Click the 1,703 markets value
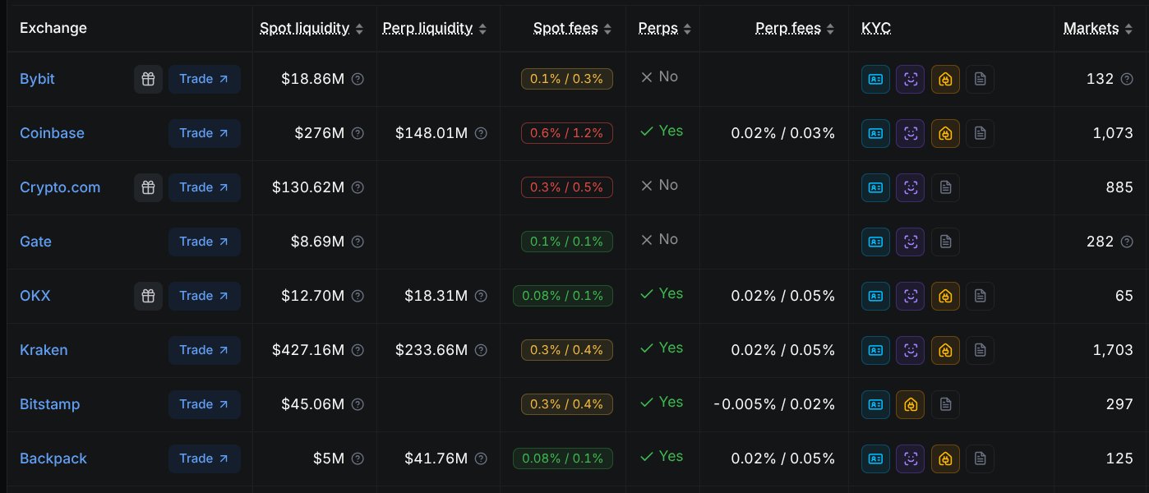Viewport: 1149px width, 493px height. (x=1113, y=350)
